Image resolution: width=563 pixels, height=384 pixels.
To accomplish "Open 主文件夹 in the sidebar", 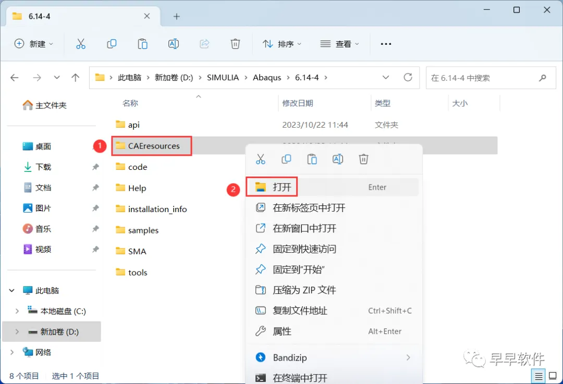I will coord(44,105).
